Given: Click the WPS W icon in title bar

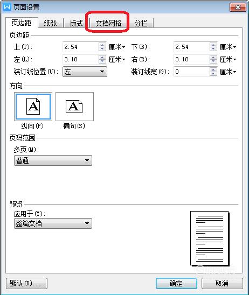Looking at the screenshot, I should click(7, 7).
